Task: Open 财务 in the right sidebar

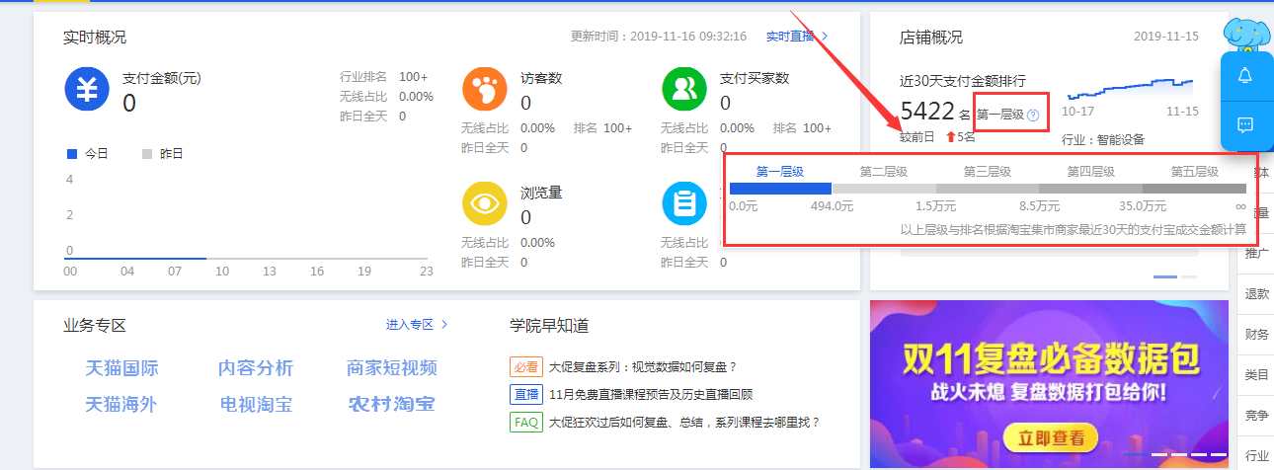Action: [x=1256, y=335]
